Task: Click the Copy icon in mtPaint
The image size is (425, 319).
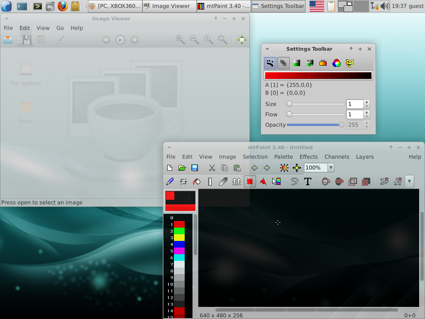Action: tap(225, 168)
